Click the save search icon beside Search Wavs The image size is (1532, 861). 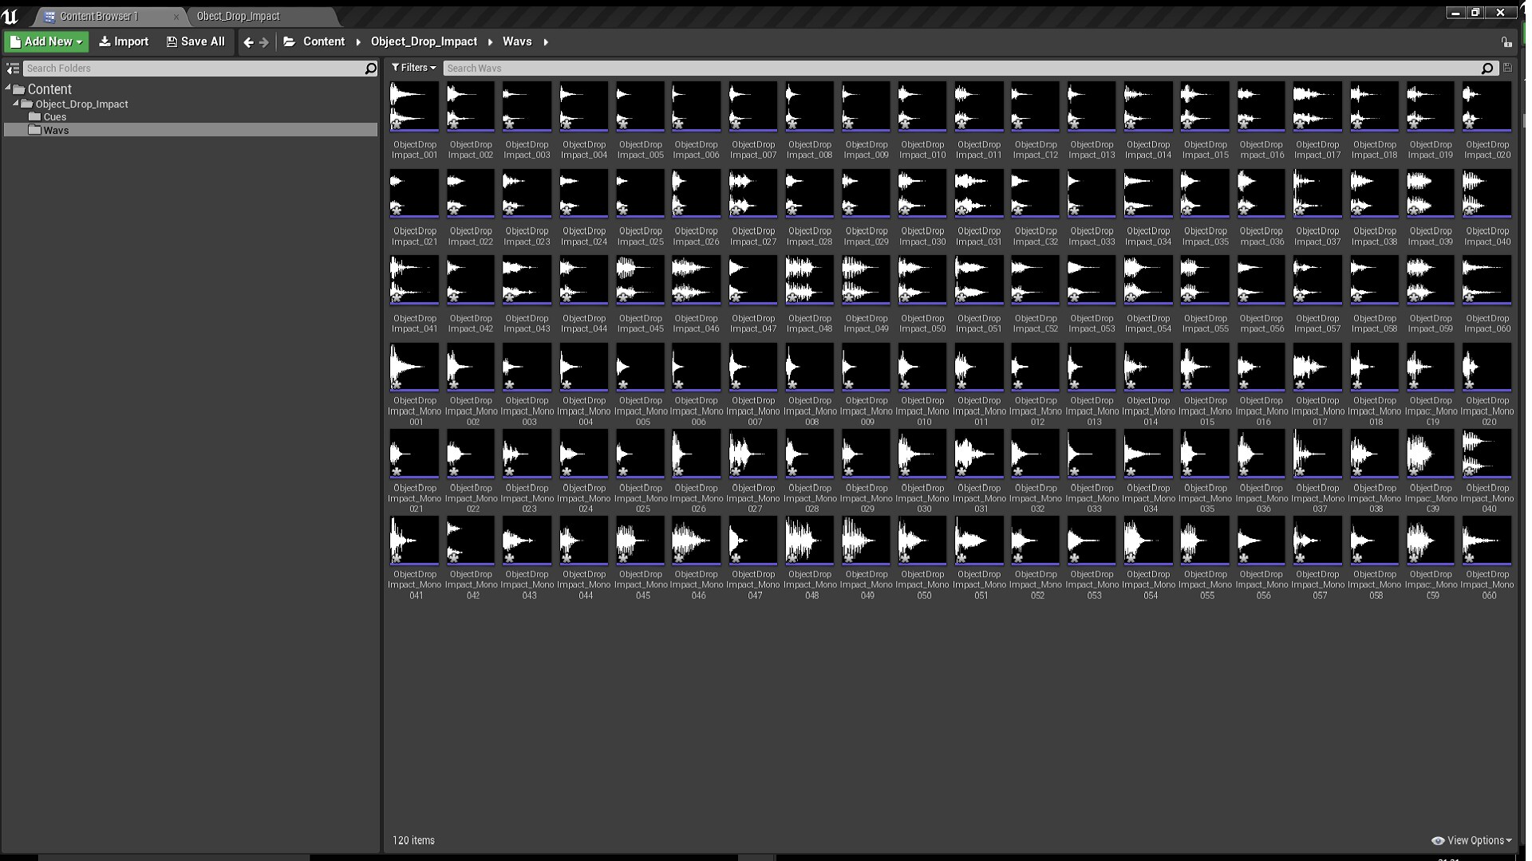pos(1507,68)
